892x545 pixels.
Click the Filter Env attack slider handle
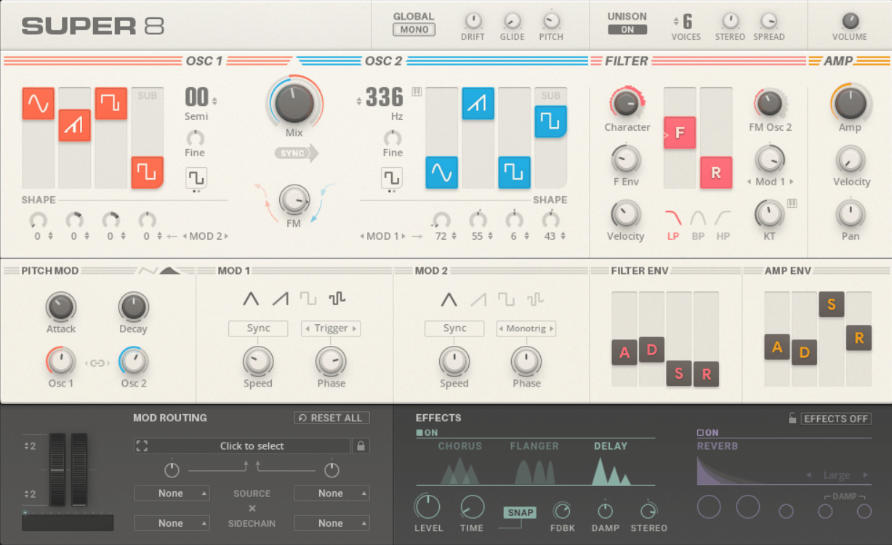pyautogui.click(x=624, y=353)
